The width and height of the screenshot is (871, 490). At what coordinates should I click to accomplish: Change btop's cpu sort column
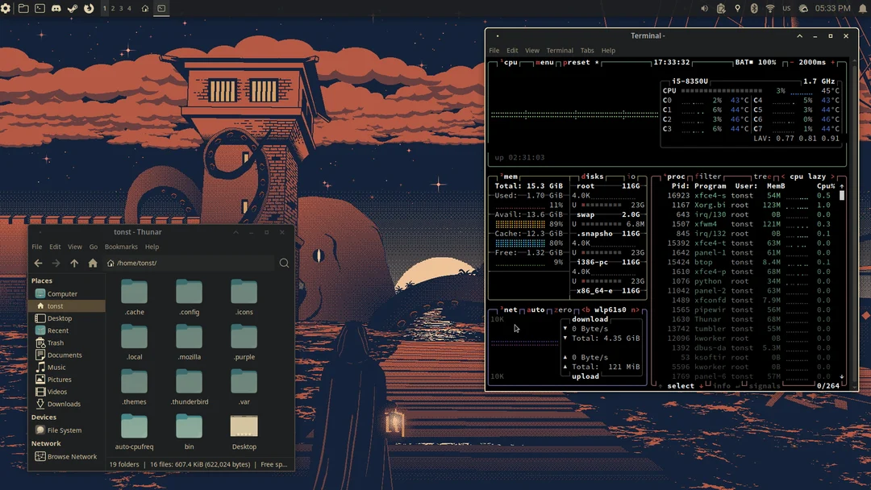(x=807, y=176)
